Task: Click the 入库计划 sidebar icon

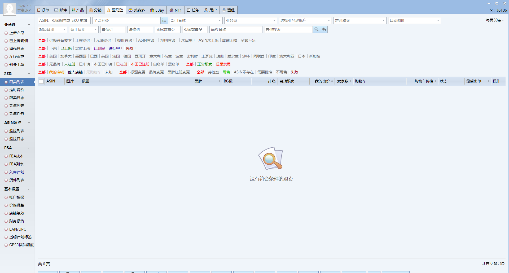Action: [x=6, y=172]
